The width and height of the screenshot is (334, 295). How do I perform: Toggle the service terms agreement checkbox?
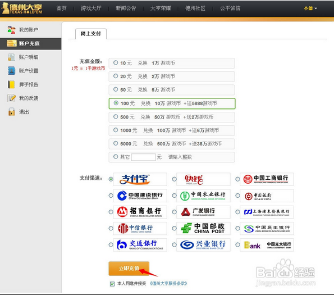[x=112, y=284]
